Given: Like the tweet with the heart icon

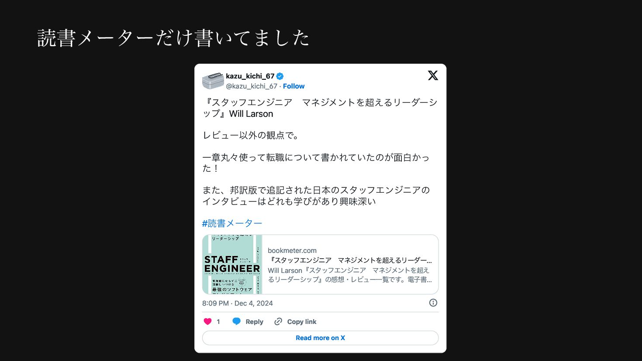Looking at the screenshot, I should click(208, 322).
